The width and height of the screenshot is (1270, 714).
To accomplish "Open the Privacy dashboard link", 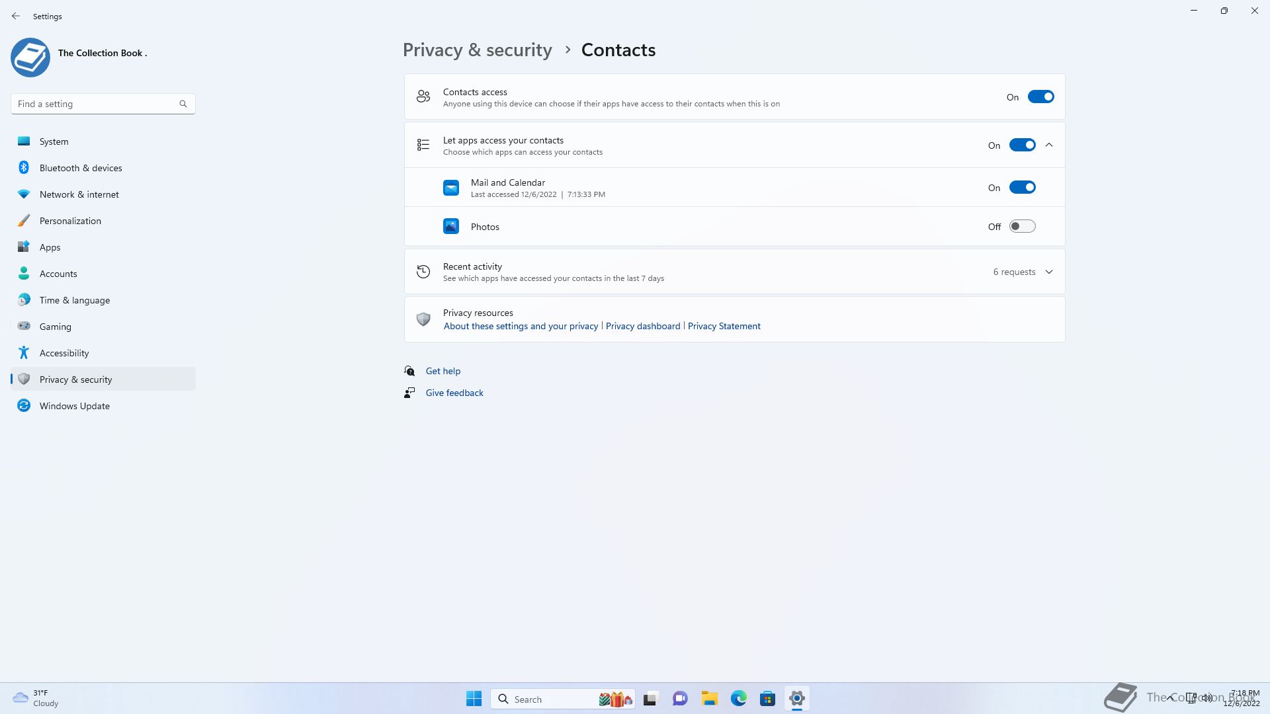I will 643,327.
